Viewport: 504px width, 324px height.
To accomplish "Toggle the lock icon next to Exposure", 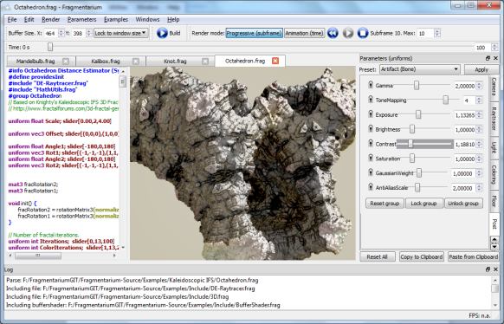I will coord(371,114).
